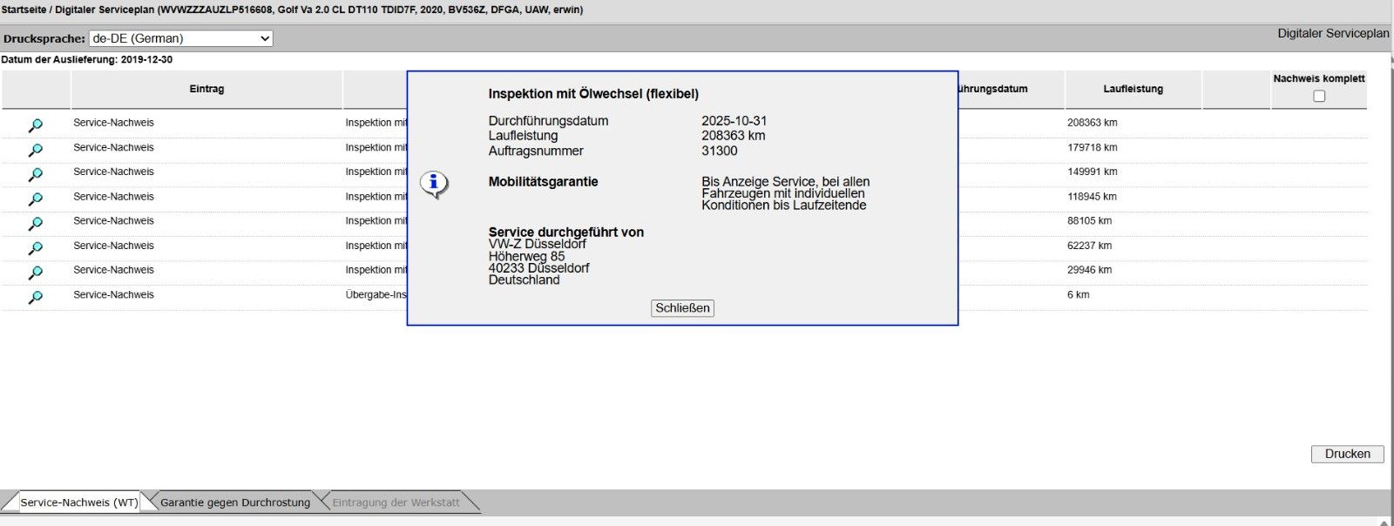Inspect the 88105 km service entry
Image resolution: width=1394 pixels, height=526 pixels.
pos(35,223)
